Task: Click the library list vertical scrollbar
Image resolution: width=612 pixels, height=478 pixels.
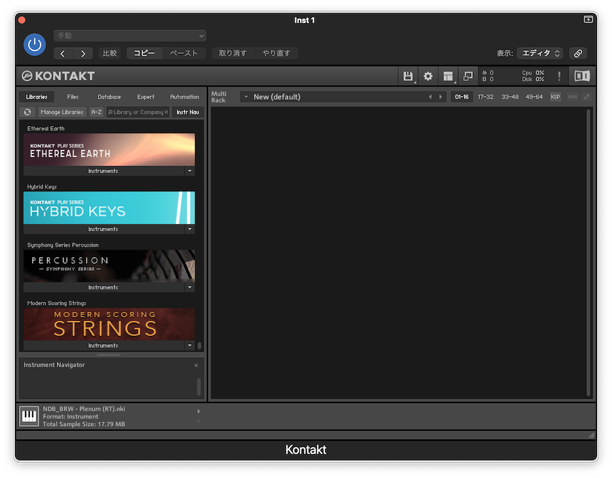Action: coord(200,345)
